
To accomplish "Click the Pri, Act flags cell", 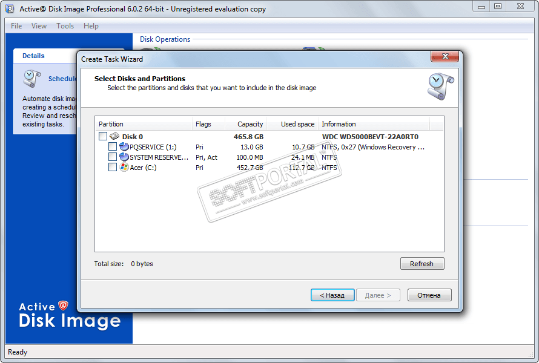I will pyautogui.click(x=207, y=157).
